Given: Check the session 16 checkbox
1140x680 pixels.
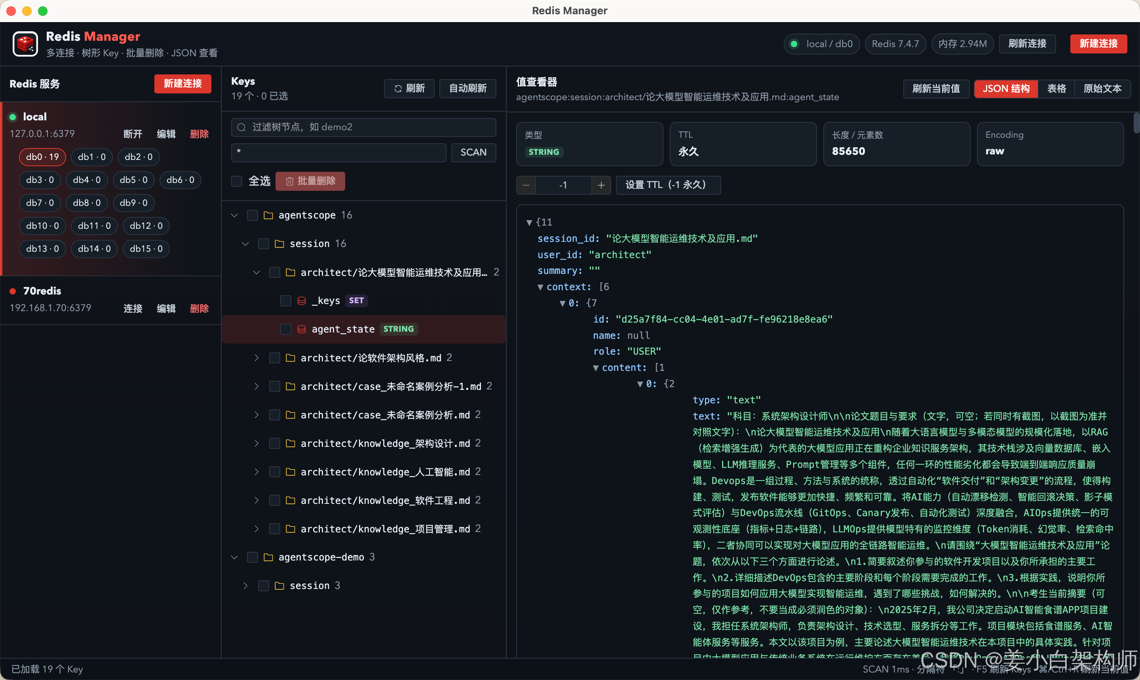Looking at the screenshot, I should click(x=264, y=244).
